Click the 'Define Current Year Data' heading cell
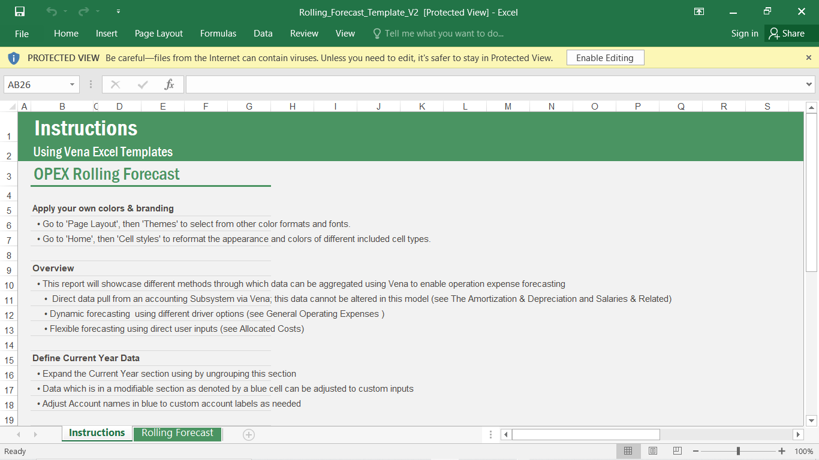 coord(86,358)
